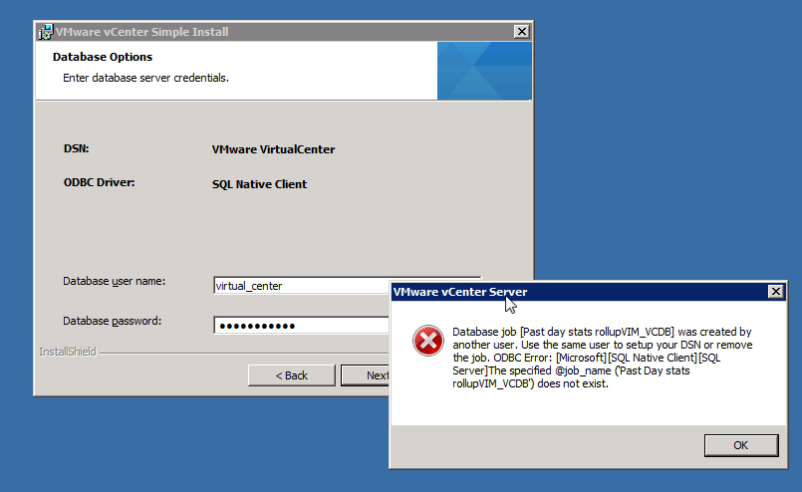
Task: Click the 'Database password:' label
Action: tap(112, 321)
